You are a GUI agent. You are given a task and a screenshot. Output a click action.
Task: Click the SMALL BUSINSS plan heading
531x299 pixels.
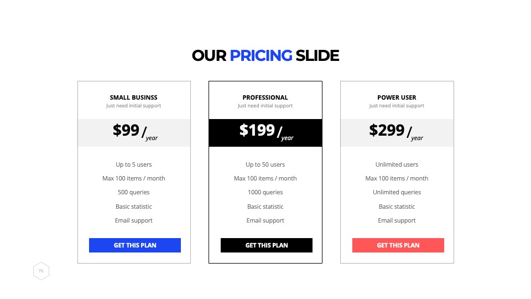click(x=134, y=97)
